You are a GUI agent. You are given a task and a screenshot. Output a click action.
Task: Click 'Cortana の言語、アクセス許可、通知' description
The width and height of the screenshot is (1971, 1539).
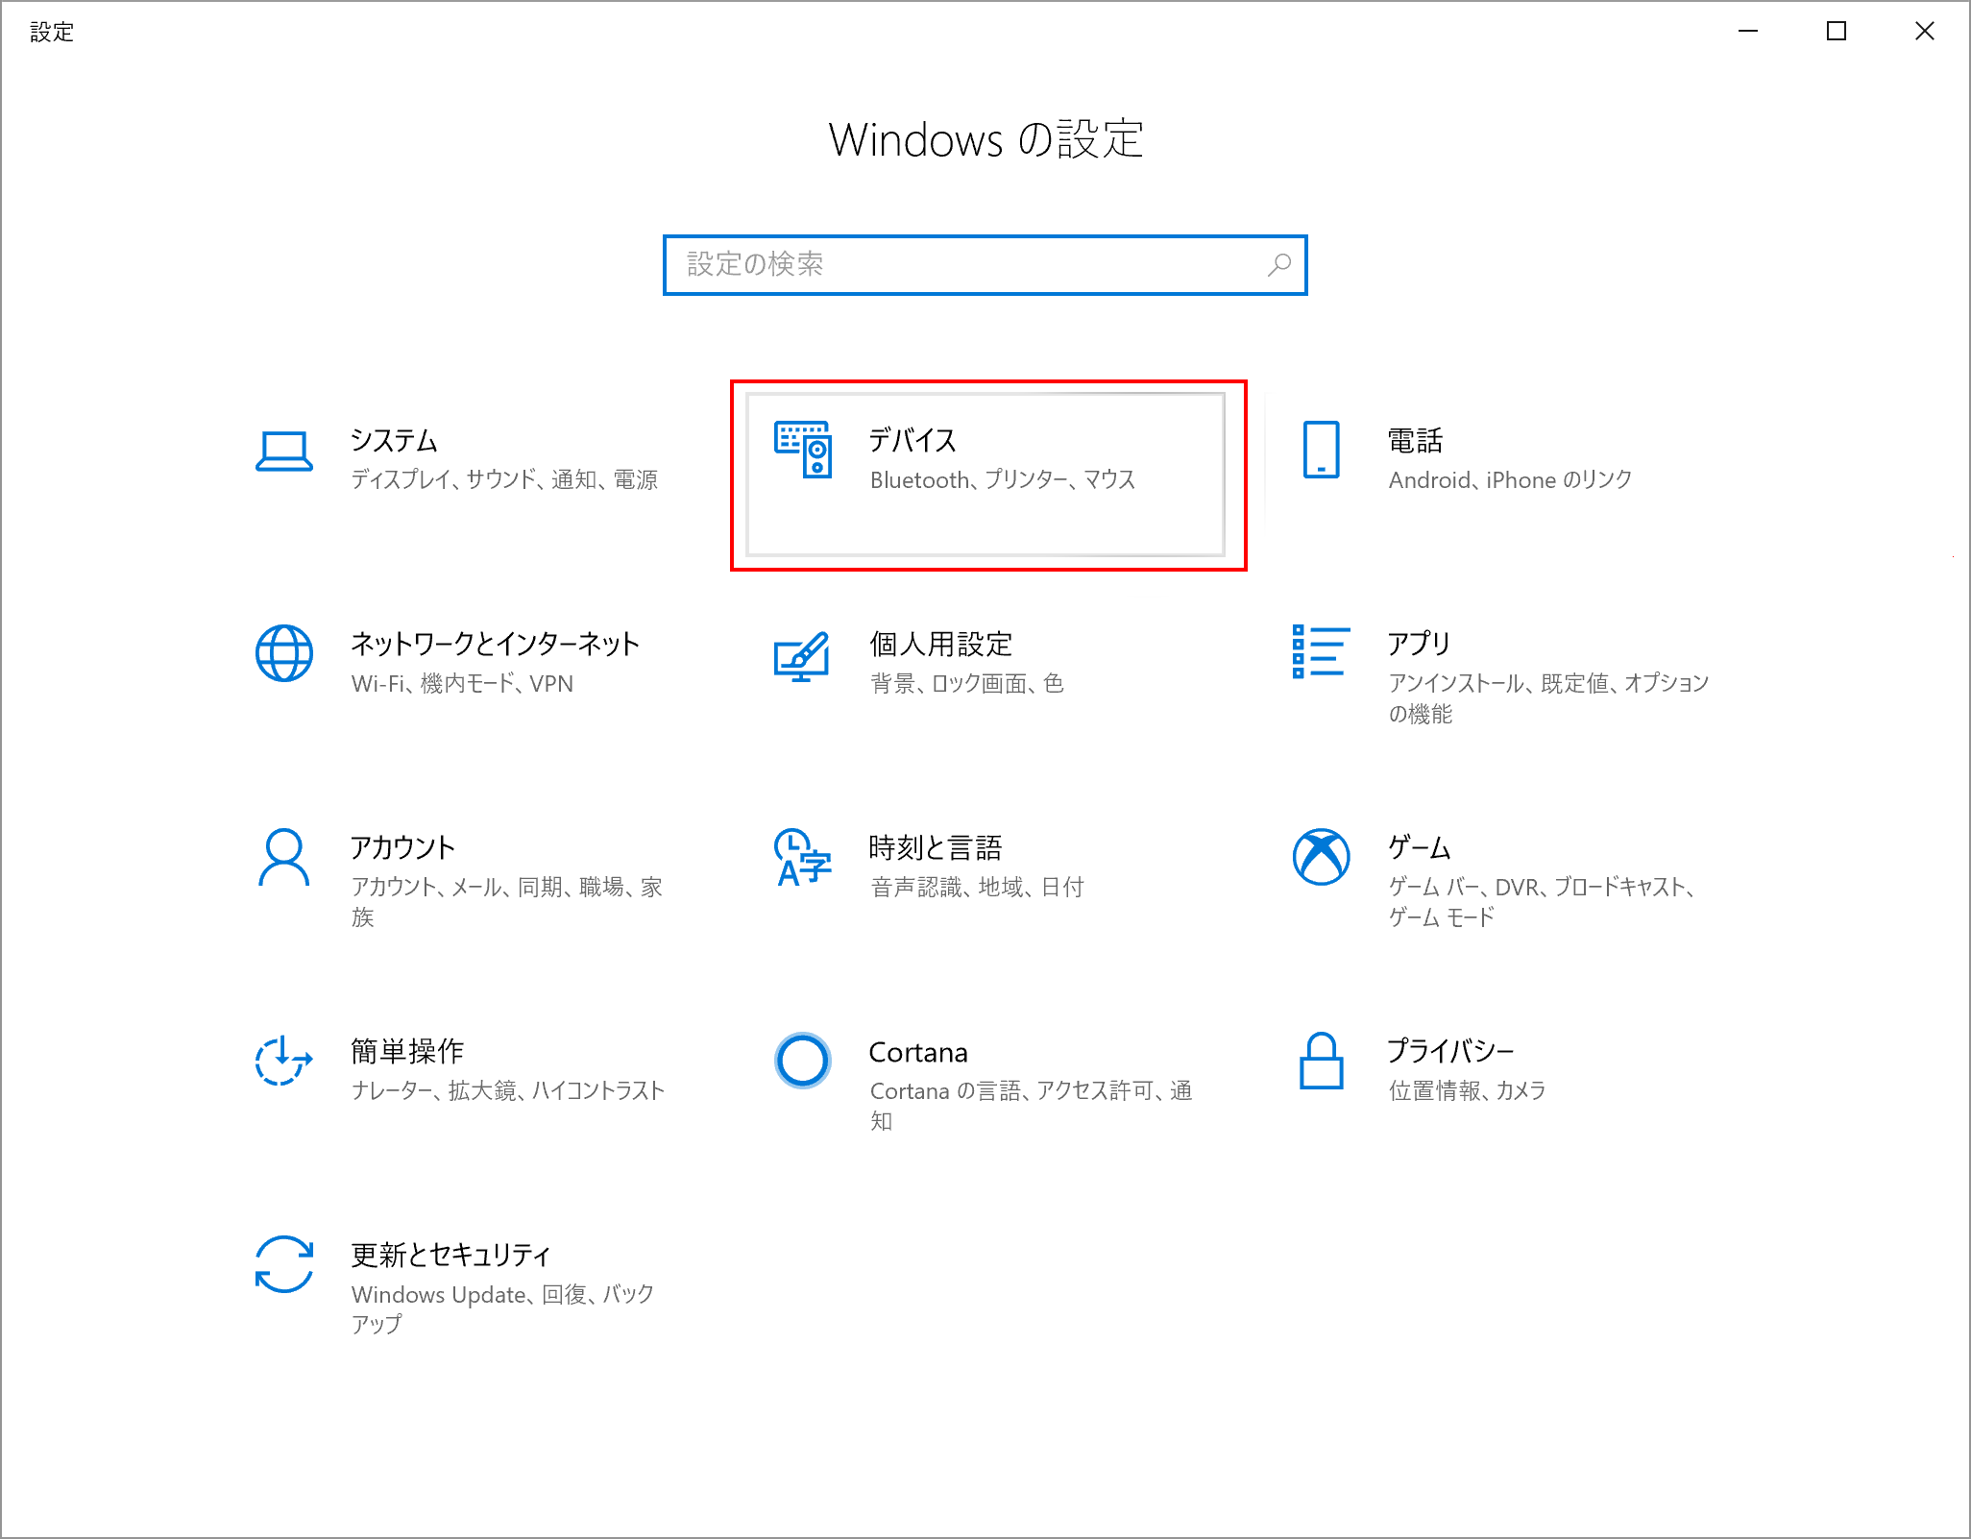coord(1032,1106)
